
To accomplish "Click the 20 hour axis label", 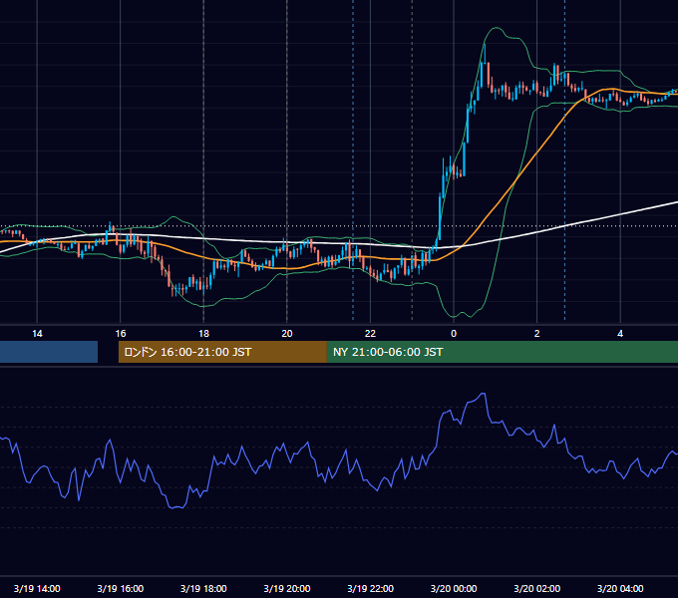I will click(x=287, y=334).
